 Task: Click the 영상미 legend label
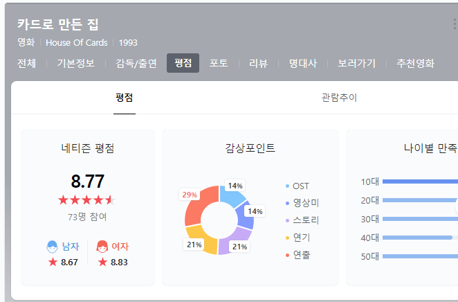[306, 203]
